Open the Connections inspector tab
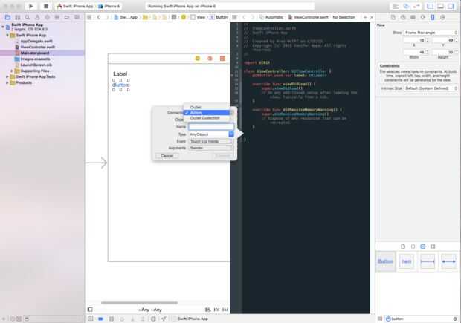 (x=442, y=17)
